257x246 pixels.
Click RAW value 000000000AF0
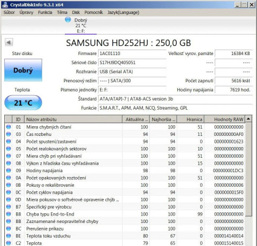pos(229,134)
